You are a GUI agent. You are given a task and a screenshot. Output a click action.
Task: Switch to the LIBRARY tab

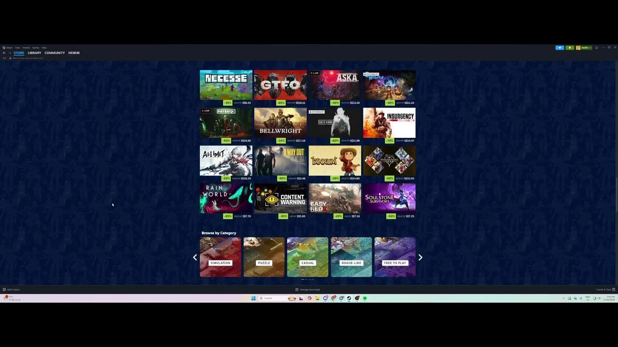(34, 53)
